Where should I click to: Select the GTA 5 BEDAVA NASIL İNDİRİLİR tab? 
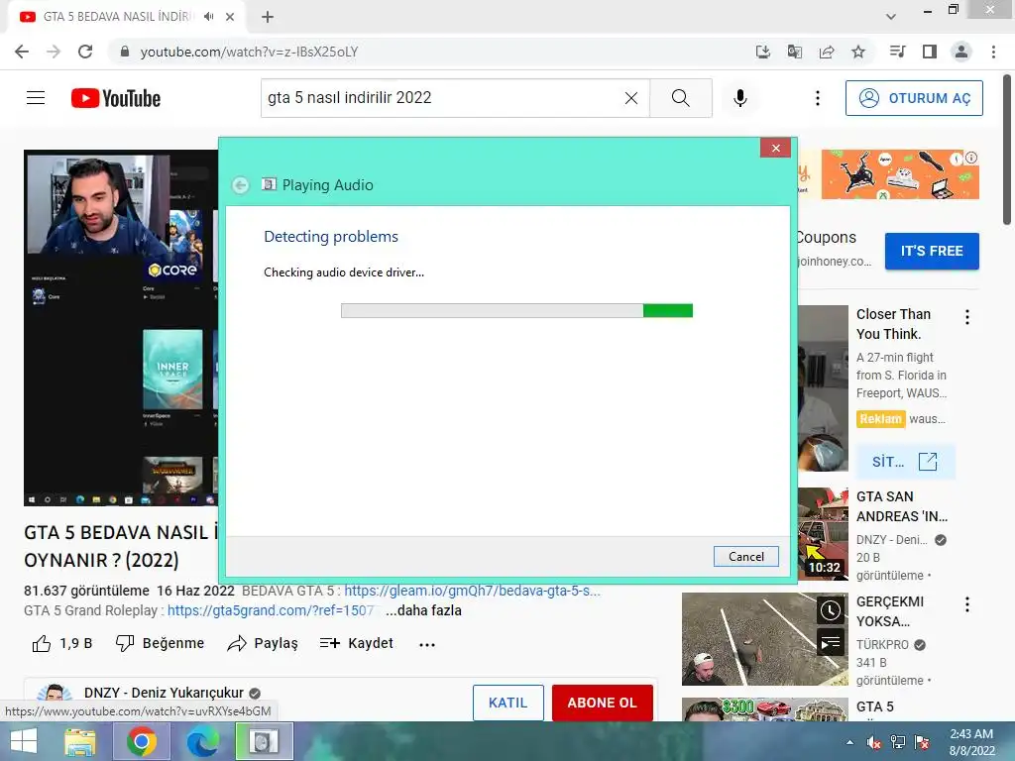[x=118, y=17]
